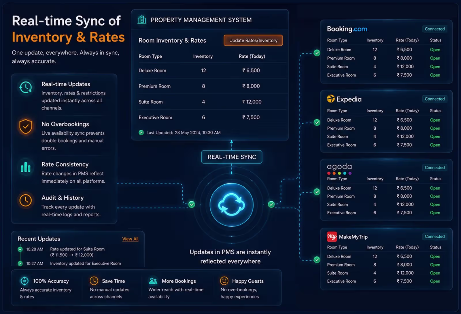Click ₹ 6,500 rate in MakeMyTrip card
The width and height of the screenshot is (461, 314).
[404, 256]
